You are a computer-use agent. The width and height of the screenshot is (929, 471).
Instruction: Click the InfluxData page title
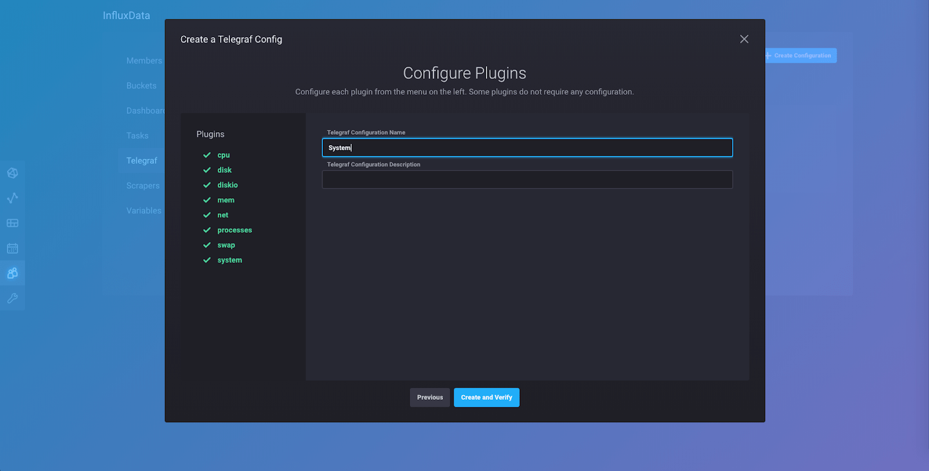click(x=127, y=16)
